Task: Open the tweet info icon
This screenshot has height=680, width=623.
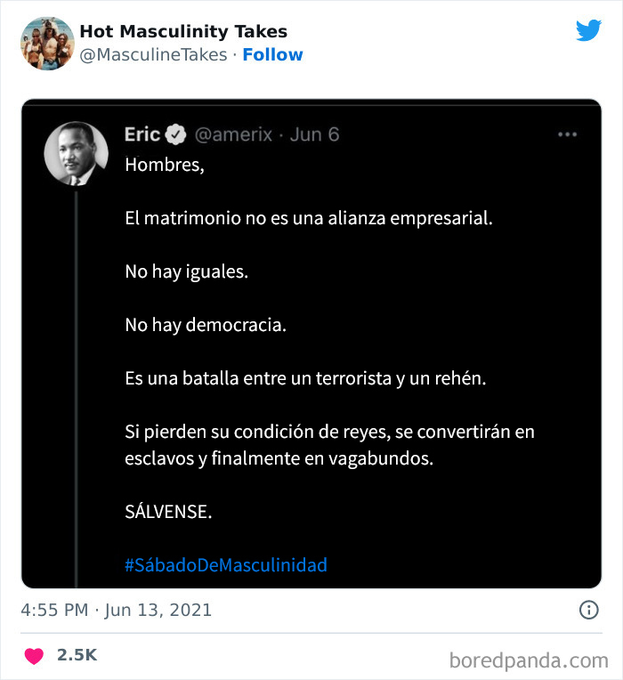Action: (x=588, y=611)
